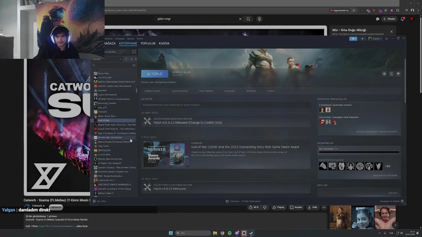Image resolution: width=422 pixels, height=237 pixels.
Task: Open the Windows Start button
Action: coord(171,233)
